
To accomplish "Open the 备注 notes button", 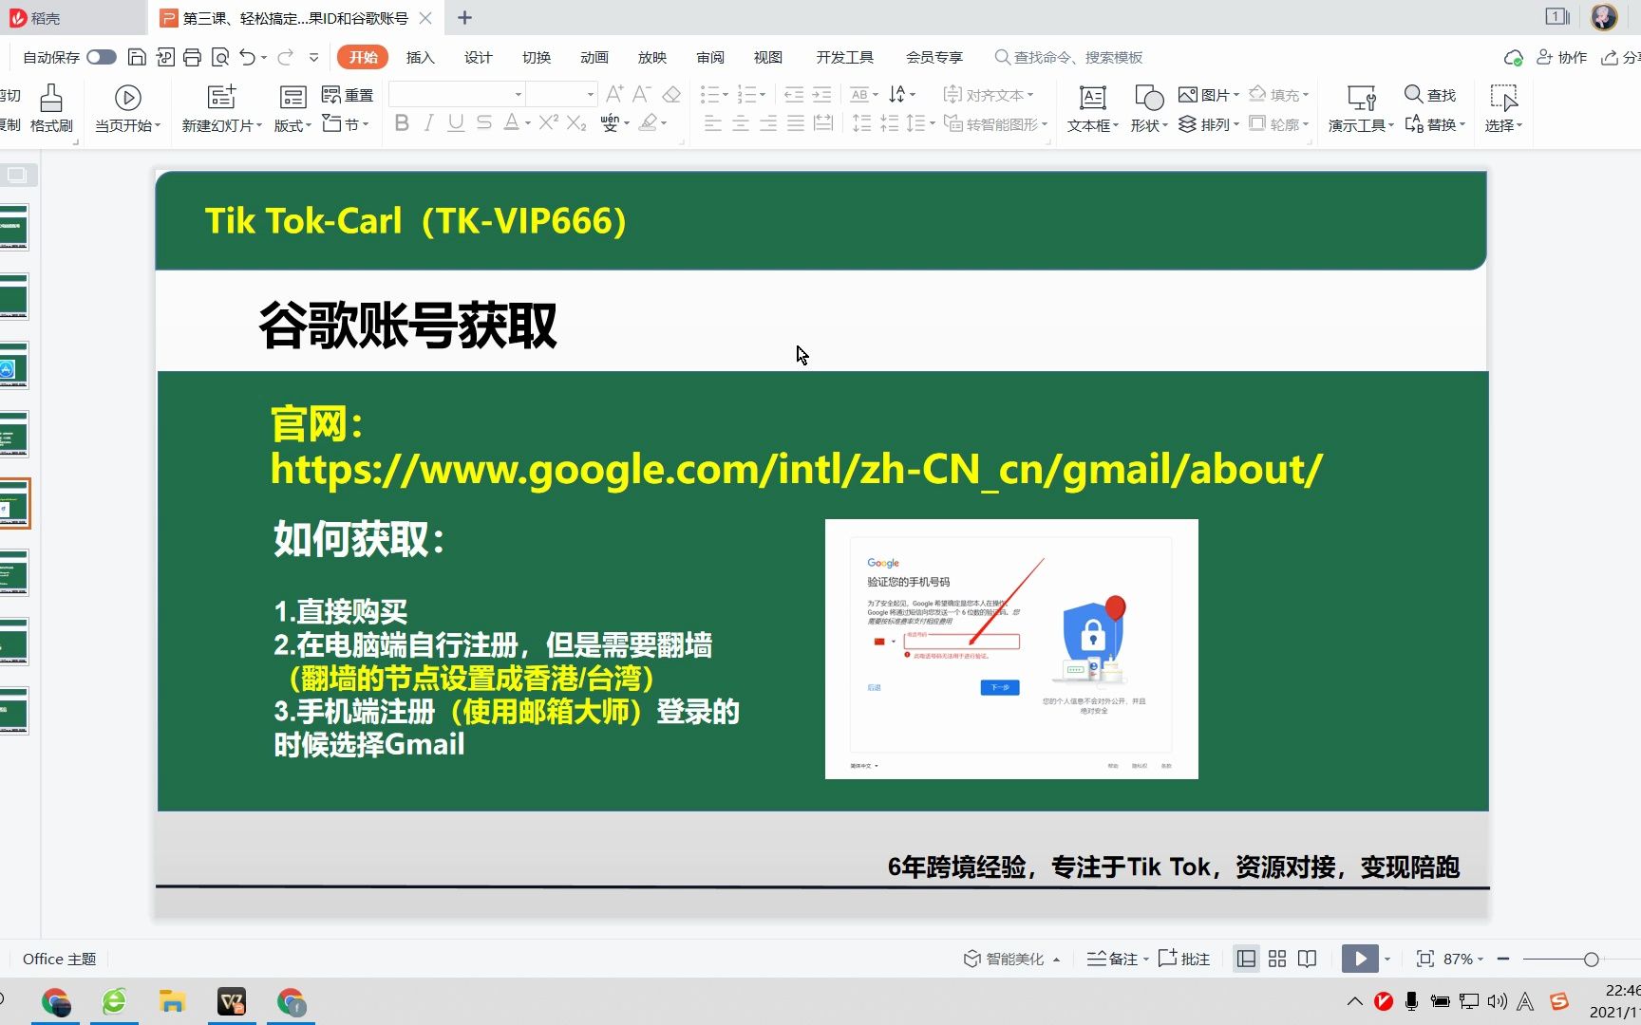I will pos(1117,959).
